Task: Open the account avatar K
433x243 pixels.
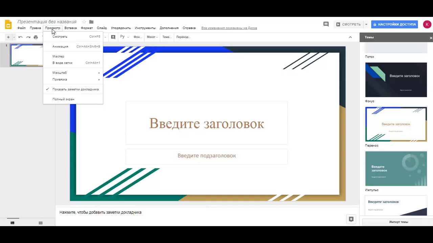Action: 427,24
